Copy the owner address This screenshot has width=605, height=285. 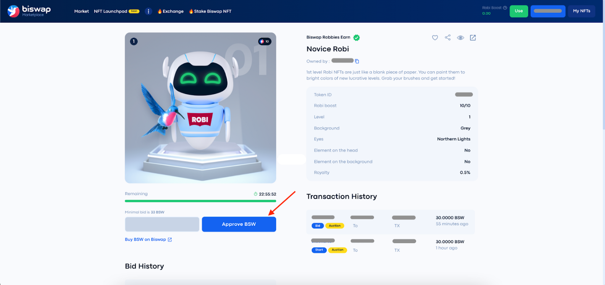pyautogui.click(x=357, y=61)
